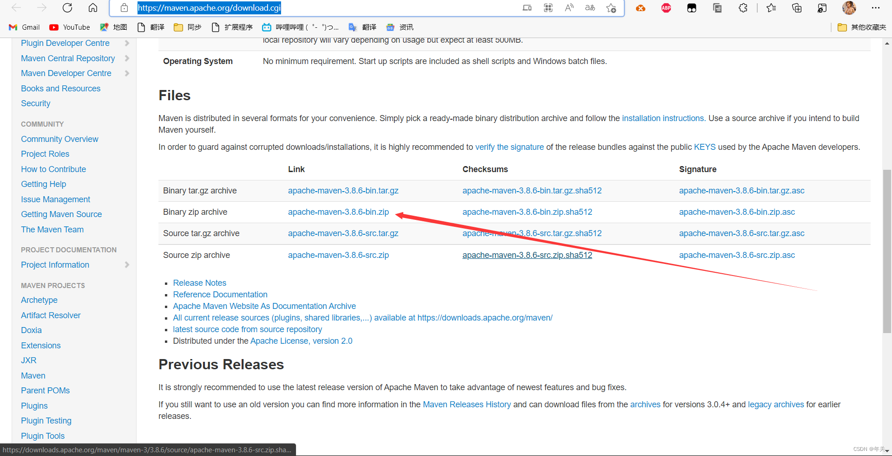Expand Maven Developer Centre submenu arrow

point(127,73)
